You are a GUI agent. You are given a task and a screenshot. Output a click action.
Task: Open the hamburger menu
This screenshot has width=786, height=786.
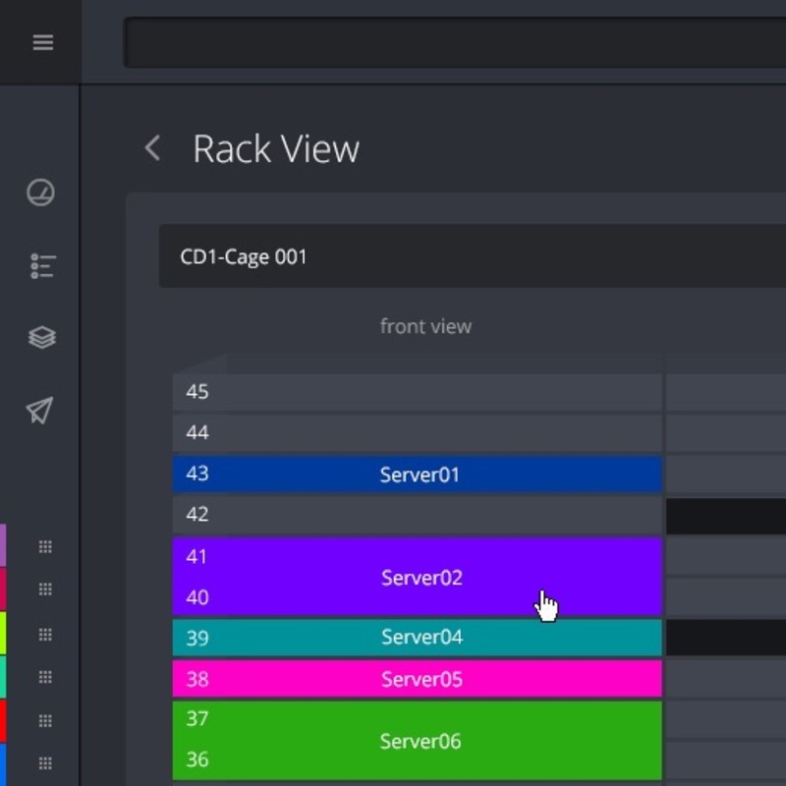click(43, 42)
